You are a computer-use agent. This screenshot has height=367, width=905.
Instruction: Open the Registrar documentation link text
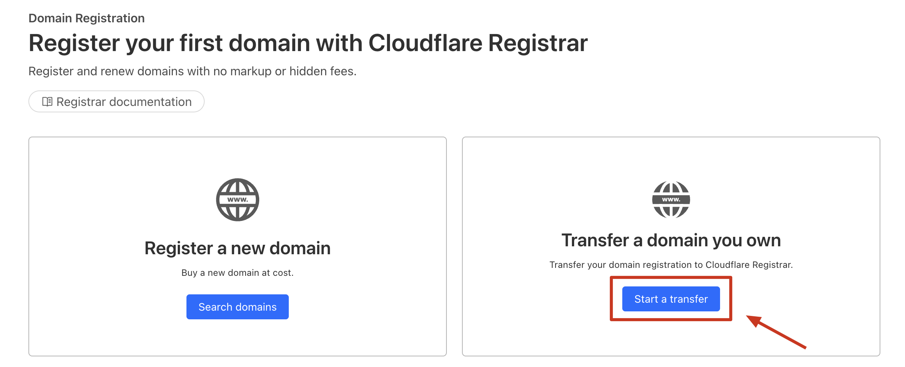(x=124, y=102)
